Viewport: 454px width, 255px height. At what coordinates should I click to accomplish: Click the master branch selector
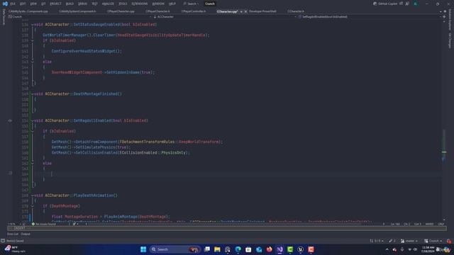coord(409,241)
